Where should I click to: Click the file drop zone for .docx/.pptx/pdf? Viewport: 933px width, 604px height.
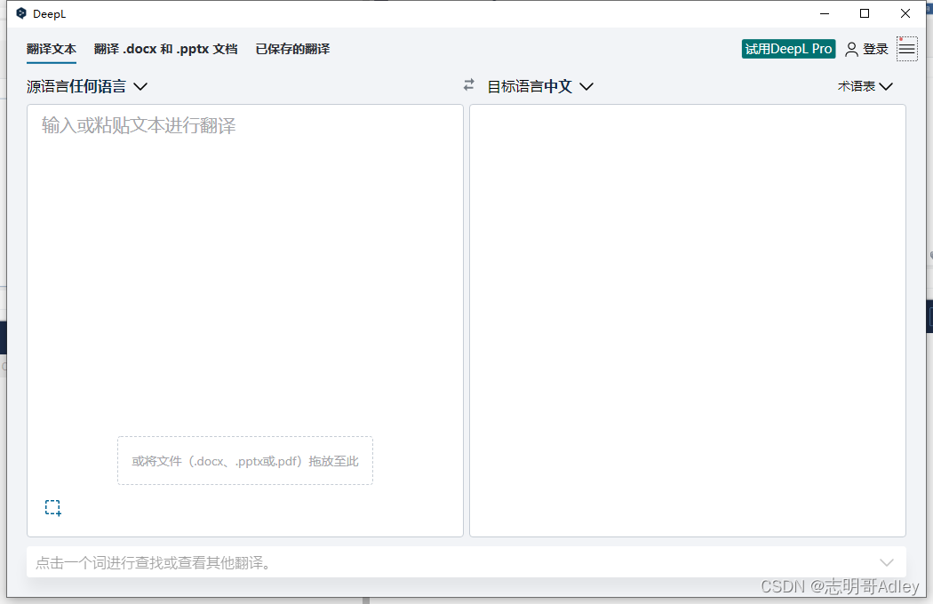[245, 461]
